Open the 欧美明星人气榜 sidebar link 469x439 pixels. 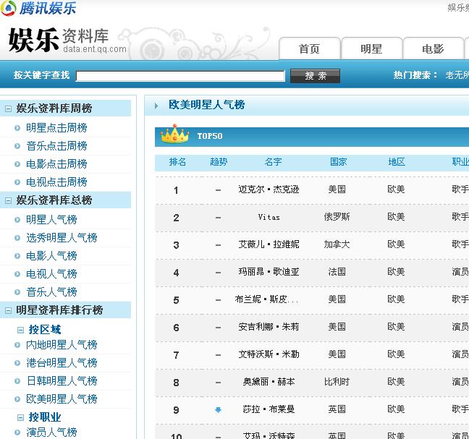click(x=62, y=399)
